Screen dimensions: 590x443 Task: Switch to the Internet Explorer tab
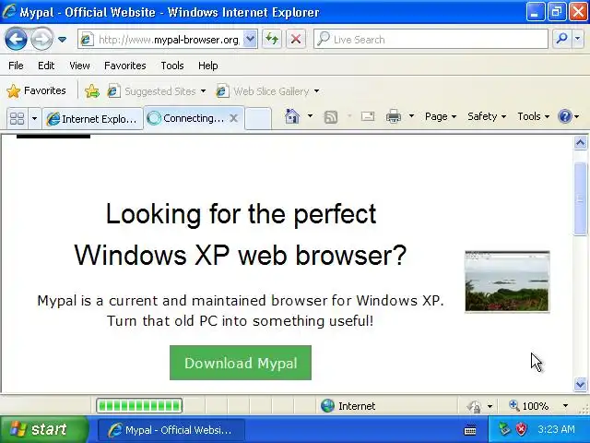click(92, 119)
